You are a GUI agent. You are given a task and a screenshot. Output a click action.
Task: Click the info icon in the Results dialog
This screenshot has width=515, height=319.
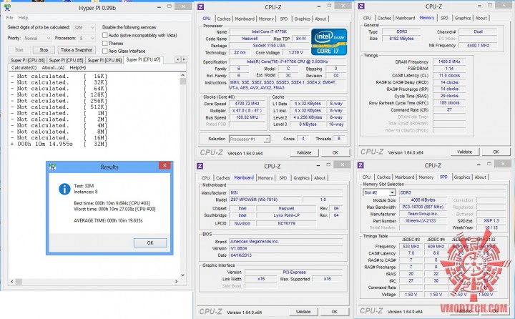(64, 189)
